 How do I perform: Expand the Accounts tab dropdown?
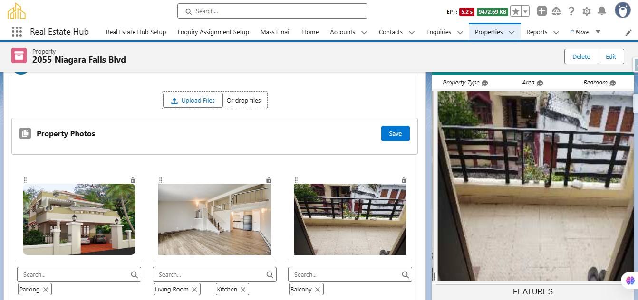pyautogui.click(x=364, y=32)
